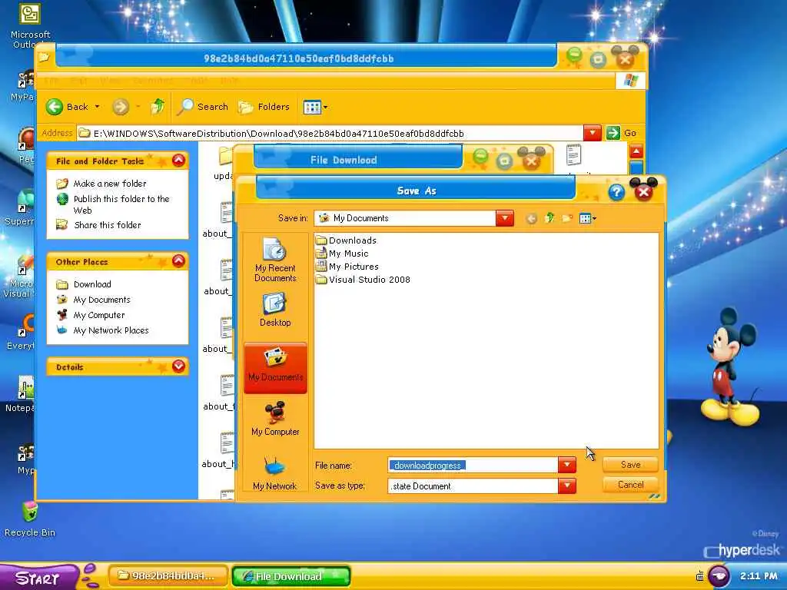
Task: Open the Back history dropdown arrow
Action: pyautogui.click(x=98, y=106)
